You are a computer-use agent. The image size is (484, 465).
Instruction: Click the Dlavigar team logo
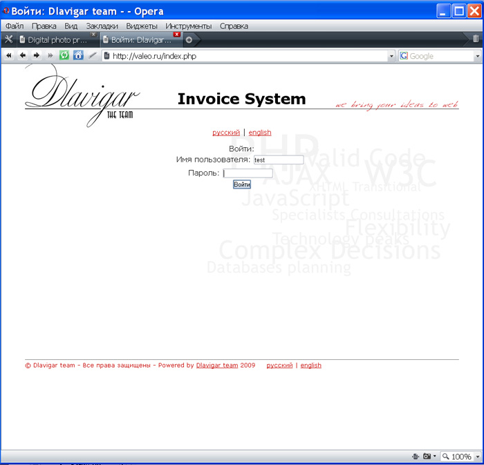click(x=82, y=95)
